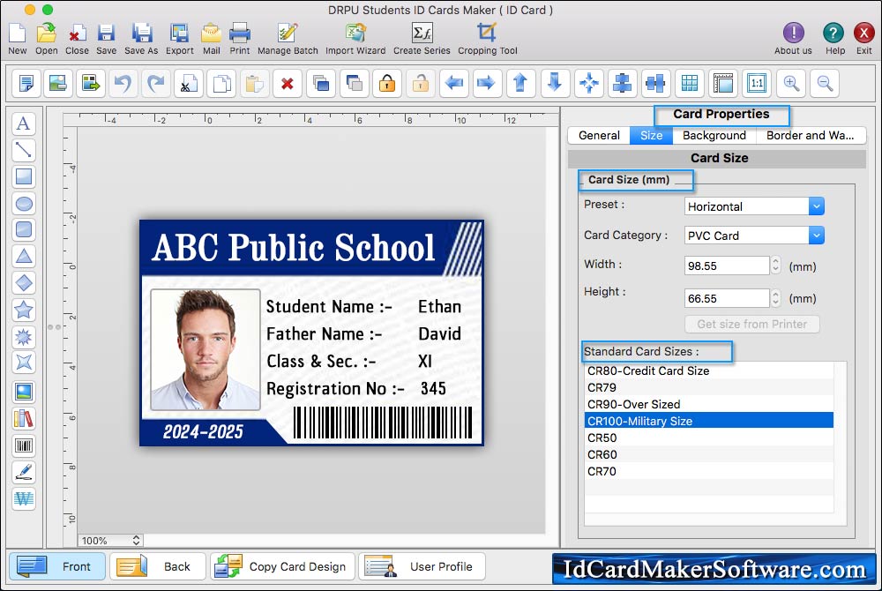Click the Signature pen tool
Image resolution: width=882 pixels, height=591 pixels.
(x=24, y=472)
